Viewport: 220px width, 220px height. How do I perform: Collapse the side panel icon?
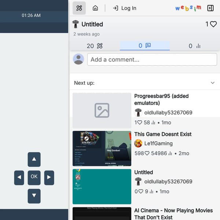(210, 8)
